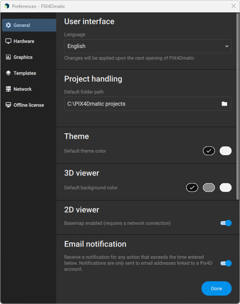Image resolution: width=240 pixels, height=304 pixels.
Task: Click the Language dropdown chevron arrow
Action: tap(226, 46)
